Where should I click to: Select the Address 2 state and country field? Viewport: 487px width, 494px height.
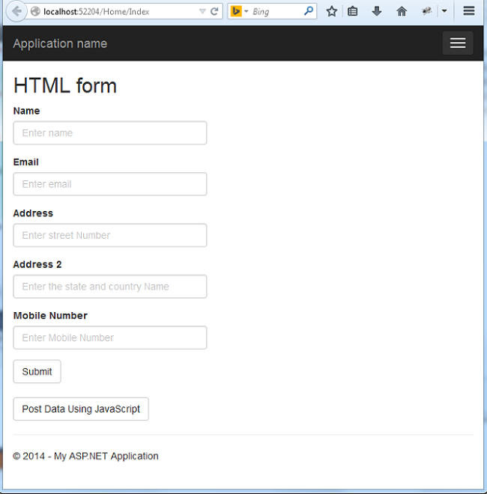click(110, 287)
